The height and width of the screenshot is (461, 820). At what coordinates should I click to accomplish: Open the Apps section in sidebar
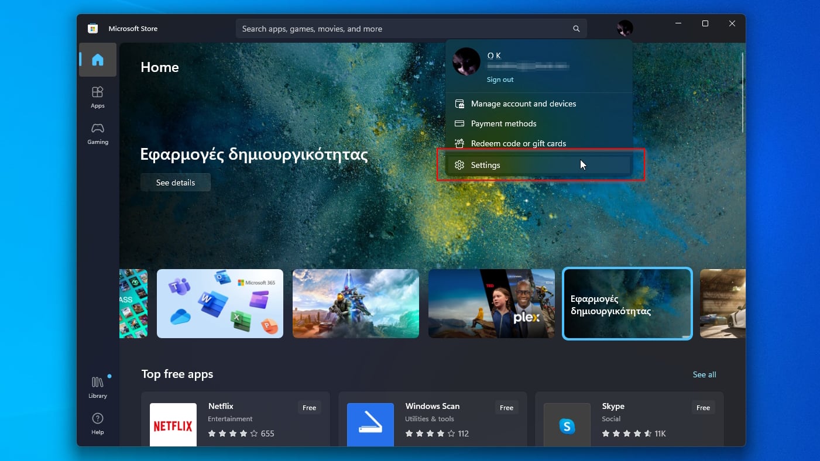(x=98, y=97)
